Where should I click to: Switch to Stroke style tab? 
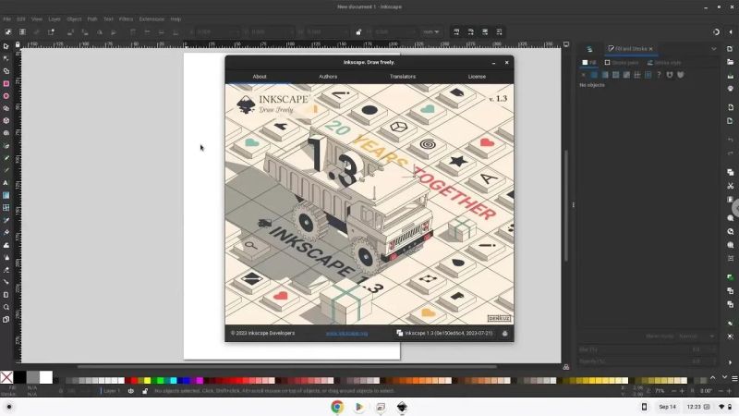click(x=664, y=63)
